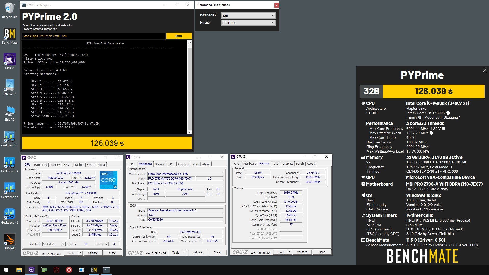Expand Tools dropdown arrow in left CPU-Z window
Screen dimensions: 489x275
[x=80, y=253]
